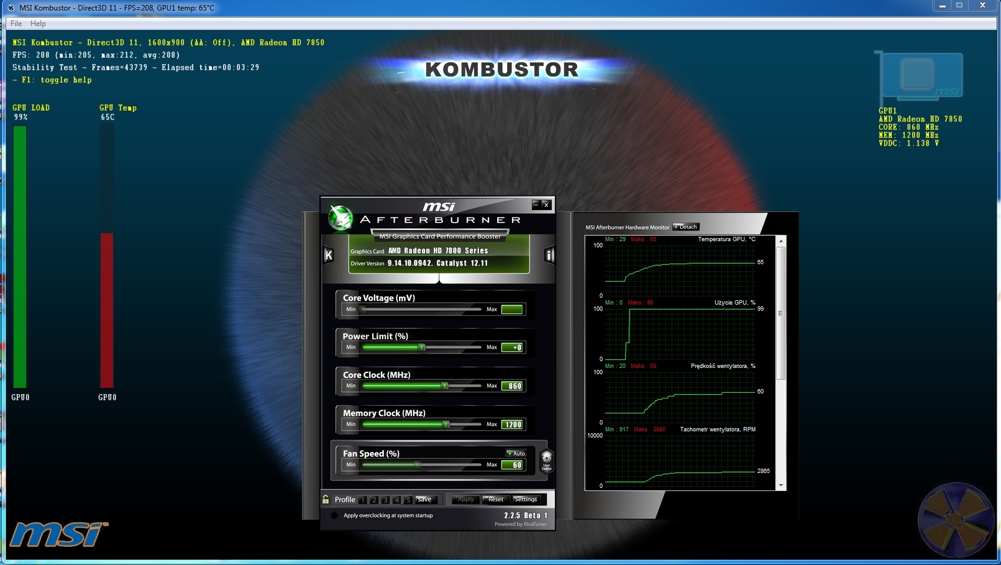The height and width of the screenshot is (565, 1001).
Task: Click the Core Clock slider handle
Action: point(445,386)
